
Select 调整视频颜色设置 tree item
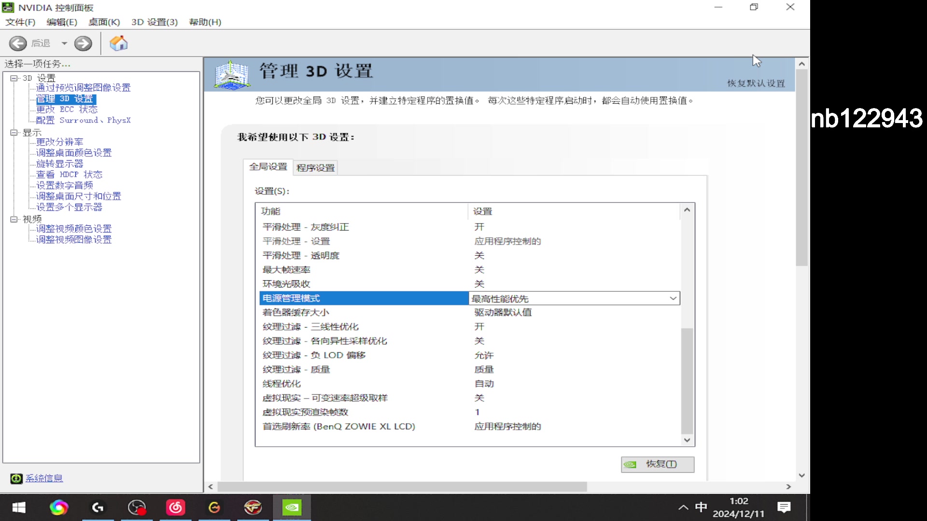click(74, 229)
